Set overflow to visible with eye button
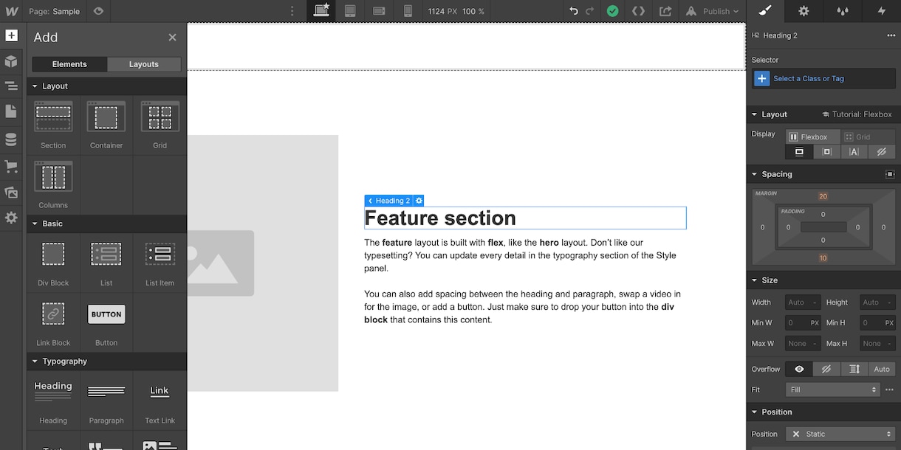Screen dimensions: 901x450 point(799,369)
